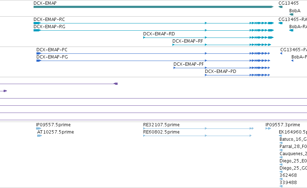Select the DCX-EMAP-PD protein label

(x=220, y=71)
